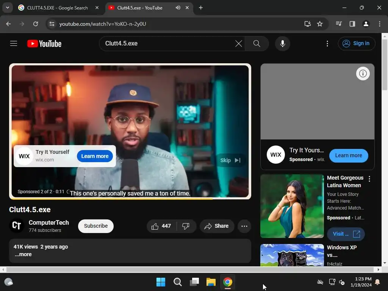The width and height of the screenshot is (388, 291).
Task: Clear the YouTube search box text
Action: [239, 44]
